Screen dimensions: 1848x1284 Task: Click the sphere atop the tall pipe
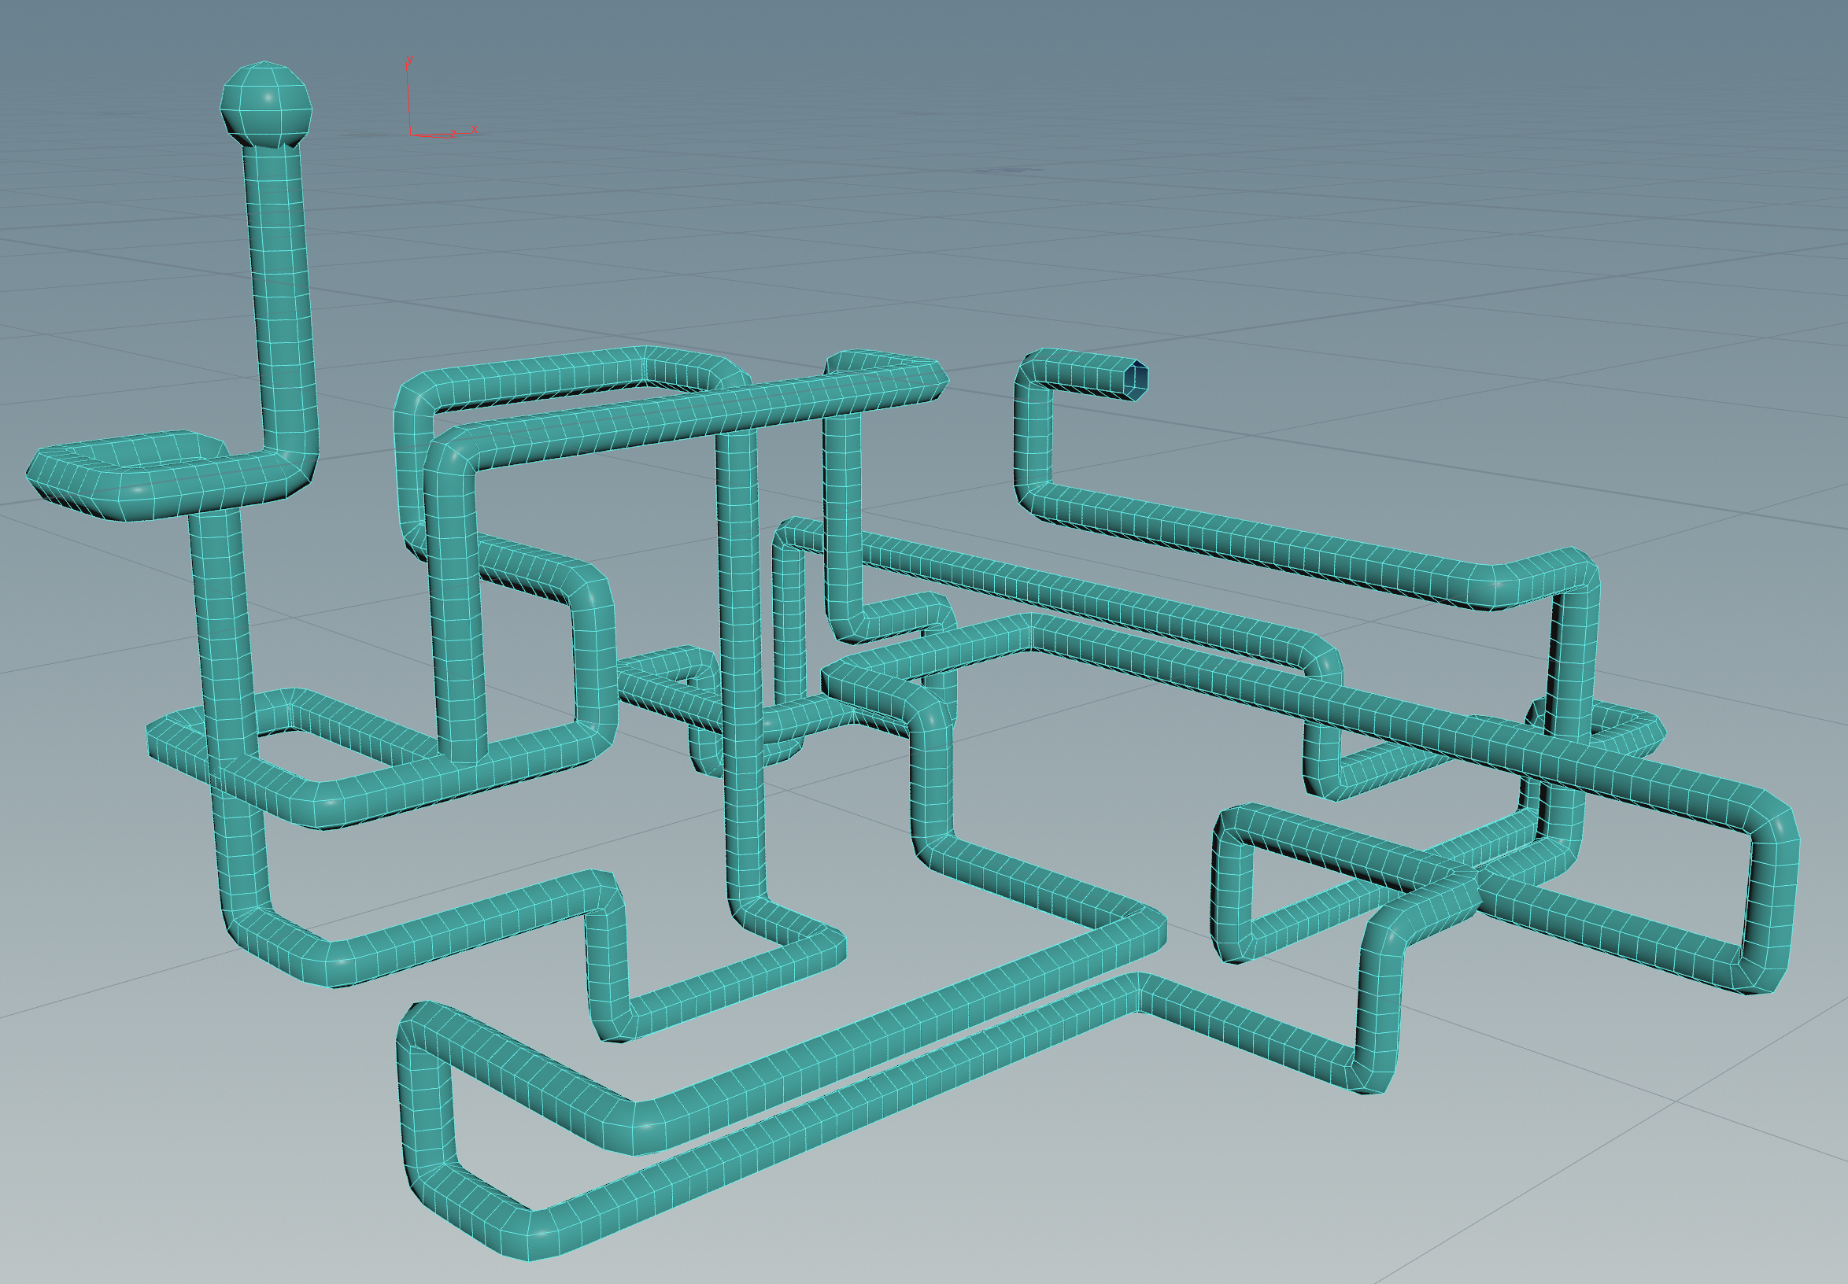tap(264, 103)
